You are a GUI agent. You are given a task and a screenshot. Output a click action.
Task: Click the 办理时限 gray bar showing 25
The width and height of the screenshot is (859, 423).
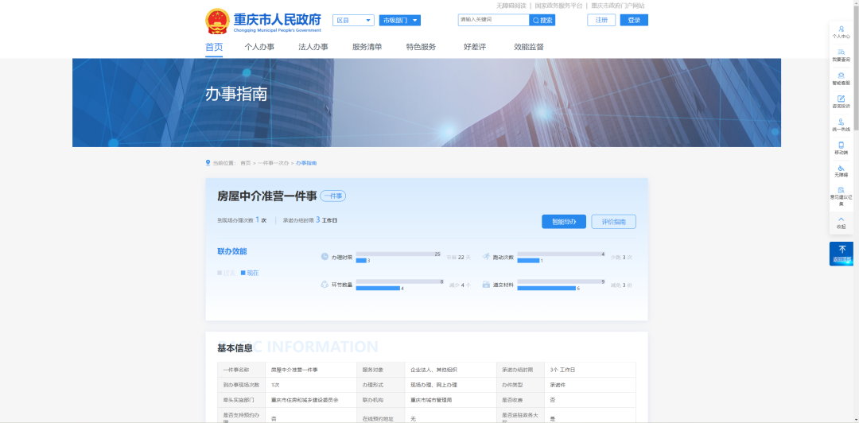(x=398, y=254)
